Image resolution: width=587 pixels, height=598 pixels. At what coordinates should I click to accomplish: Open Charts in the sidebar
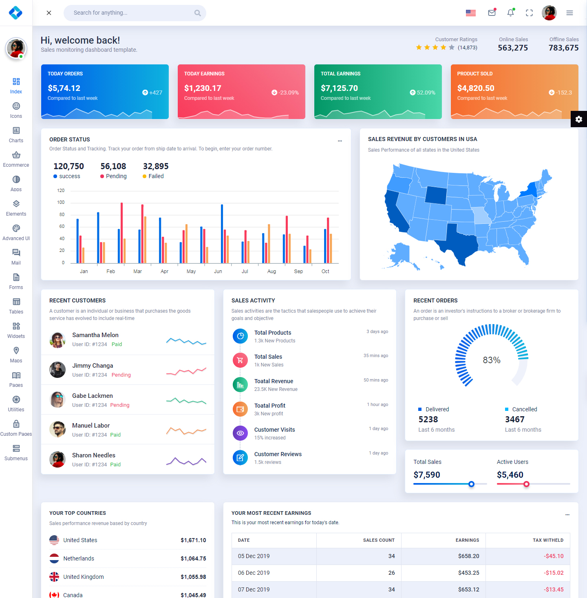(x=16, y=135)
